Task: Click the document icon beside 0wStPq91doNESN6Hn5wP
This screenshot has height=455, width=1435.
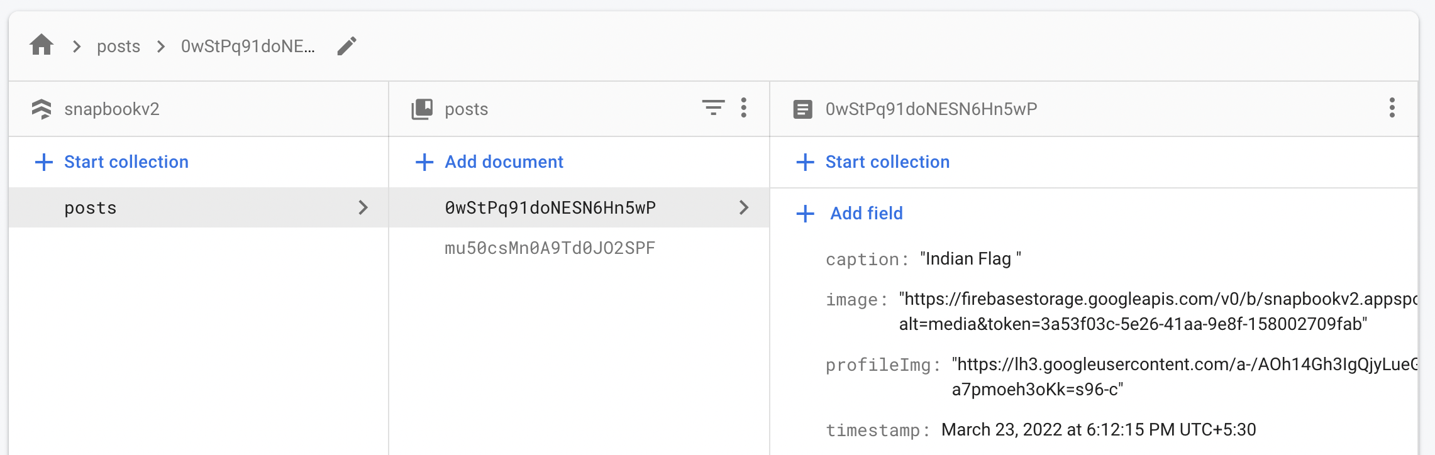Action: coord(802,109)
